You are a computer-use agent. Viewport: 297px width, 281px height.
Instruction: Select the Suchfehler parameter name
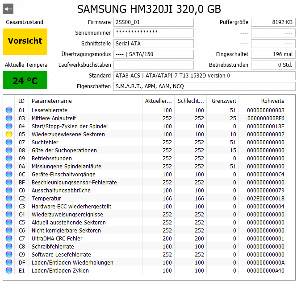pos(45,143)
